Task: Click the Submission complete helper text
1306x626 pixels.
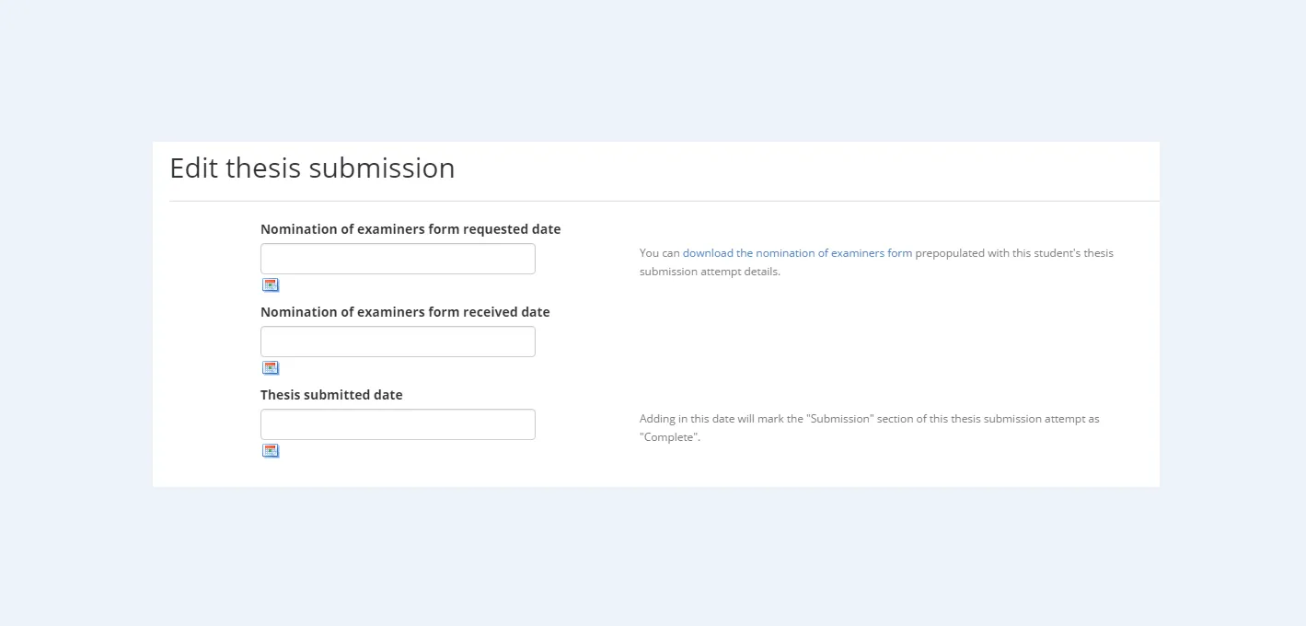Action: pyautogui.click(x=869, y=427)
